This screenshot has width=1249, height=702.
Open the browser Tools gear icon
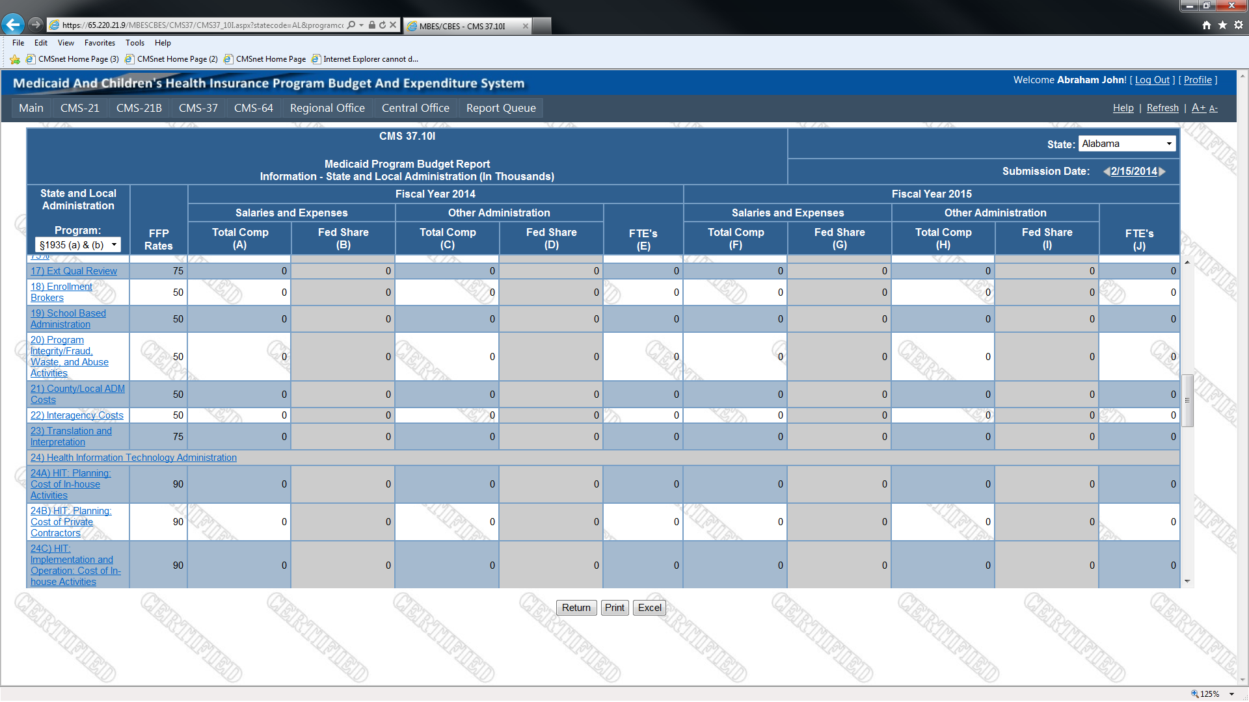coord(1239,25)
